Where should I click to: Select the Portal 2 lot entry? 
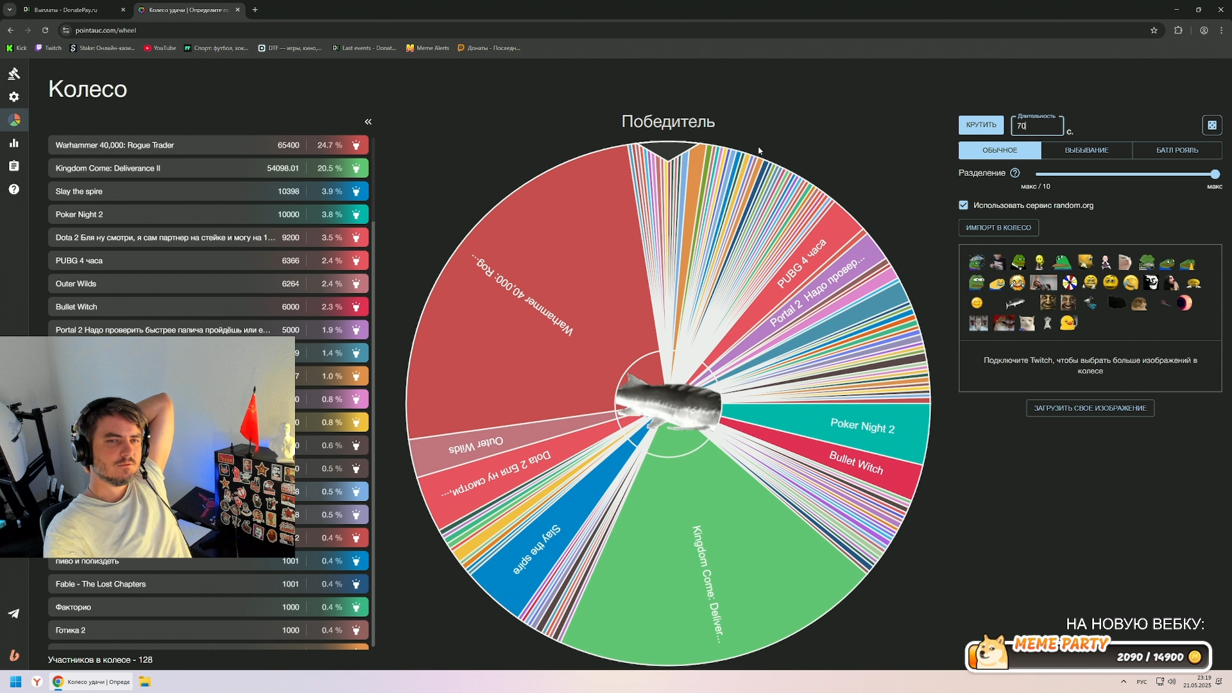(208, 330)
